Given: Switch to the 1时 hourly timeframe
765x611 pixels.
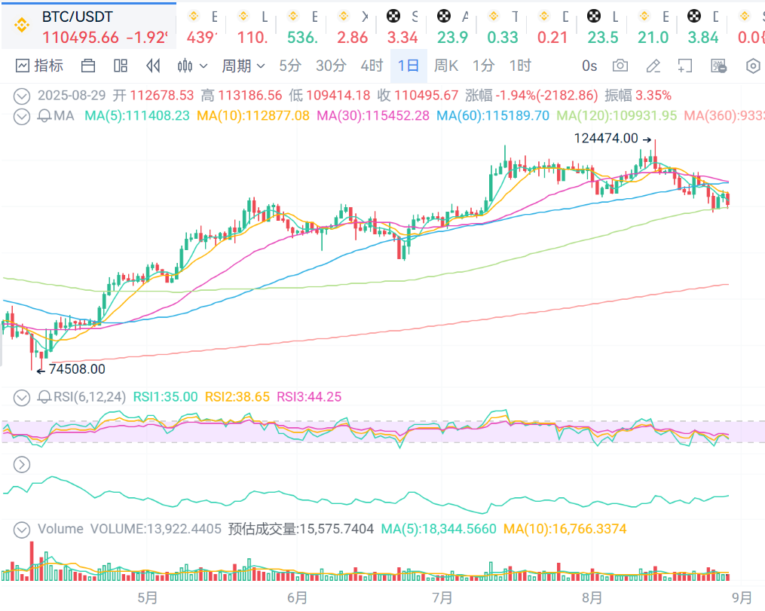Looking at the screenshot, I should point(520,66).
